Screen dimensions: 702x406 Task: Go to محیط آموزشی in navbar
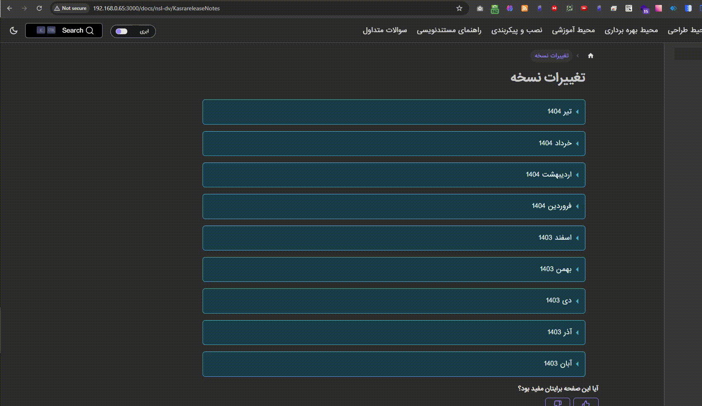pos(573,30)
